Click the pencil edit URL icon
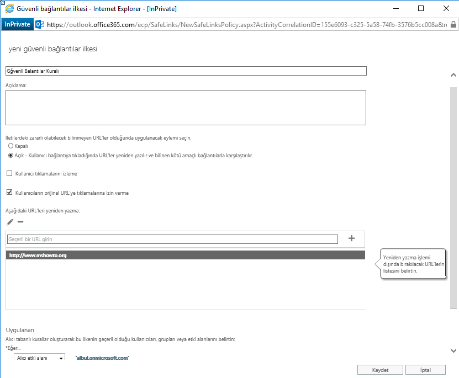This screenshot has height=378, width=459. 10,222
